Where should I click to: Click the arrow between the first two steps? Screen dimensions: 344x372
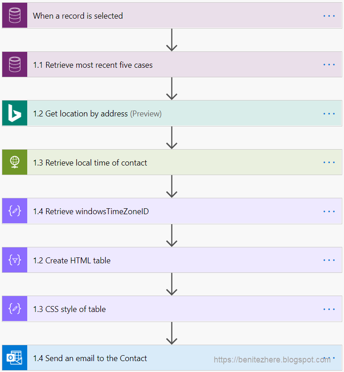coord(172,40)
